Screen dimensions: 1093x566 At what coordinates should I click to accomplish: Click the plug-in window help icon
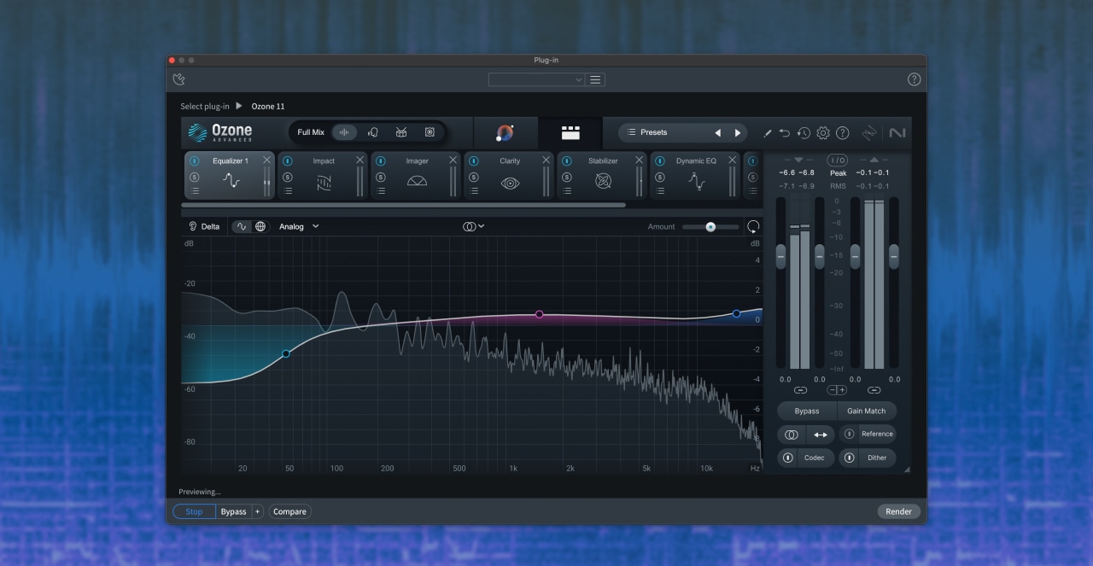tap(914, 79)
